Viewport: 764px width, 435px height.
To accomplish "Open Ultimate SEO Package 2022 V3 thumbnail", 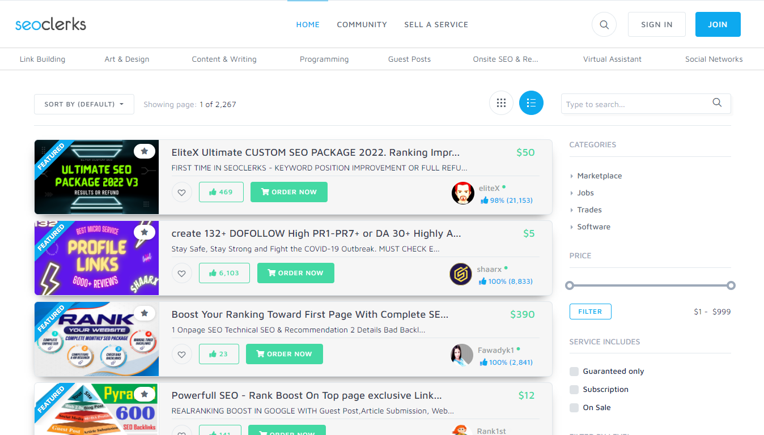I will click(96, 177).
